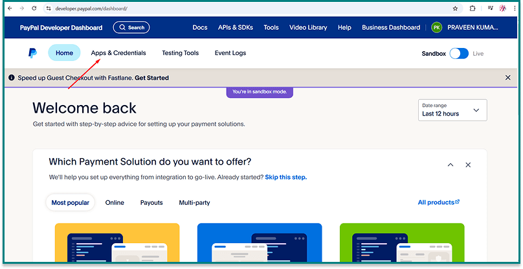The height and width of the screenshot is (269, 523).
Task: Open the APIs & SDKs menu
Action: click(235, 27)
